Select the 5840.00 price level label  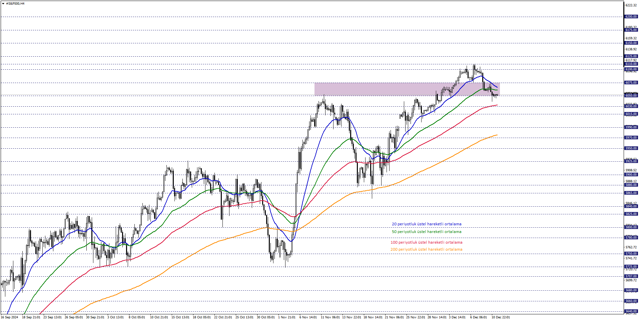tap(631, 206)
